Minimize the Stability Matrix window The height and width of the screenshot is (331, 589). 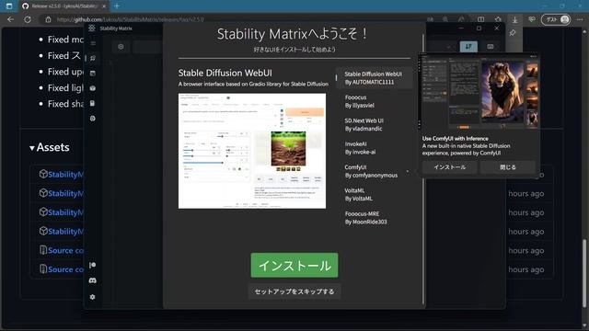click(461, 29)
